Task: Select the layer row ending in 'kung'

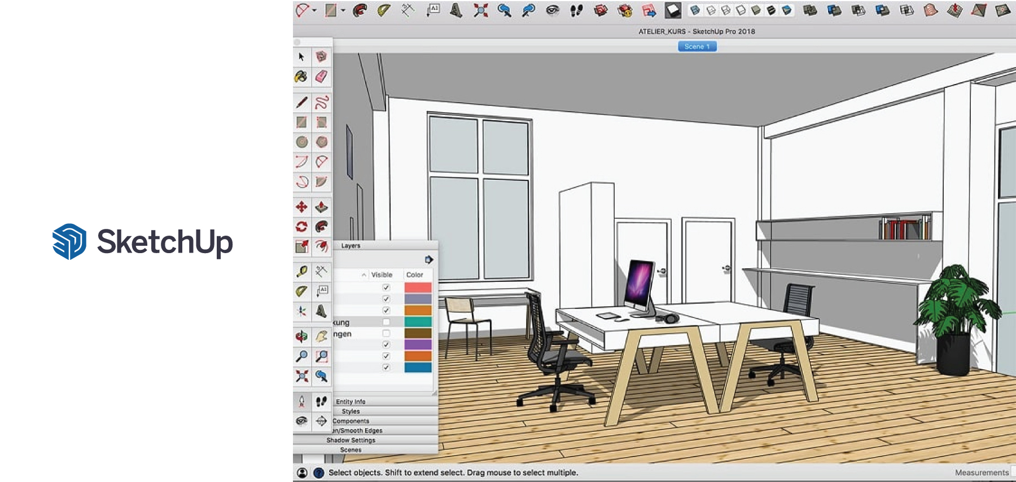Action: [384, 322]
